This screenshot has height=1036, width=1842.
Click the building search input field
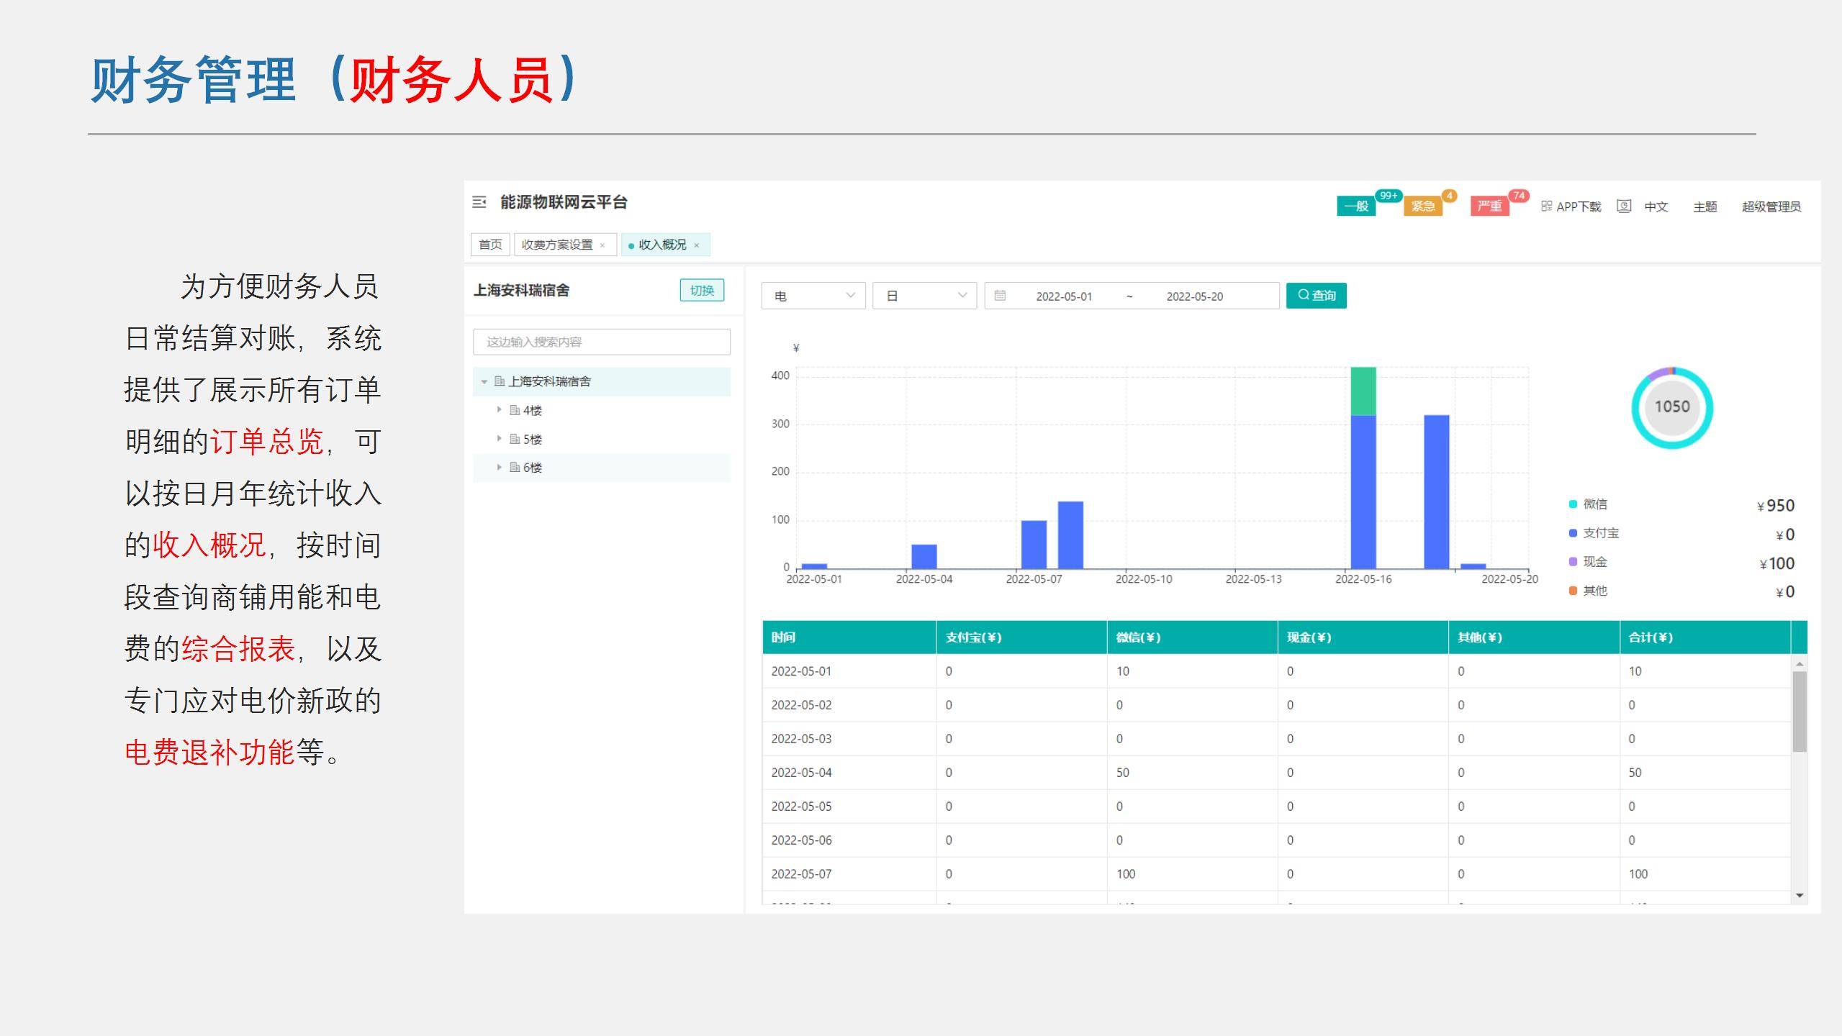pos(601,342)
